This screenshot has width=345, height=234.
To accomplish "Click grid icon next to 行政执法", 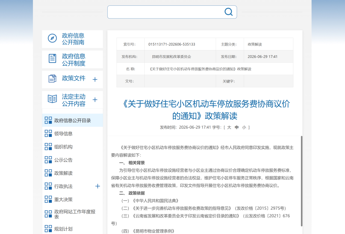I will tap(48, 186).
